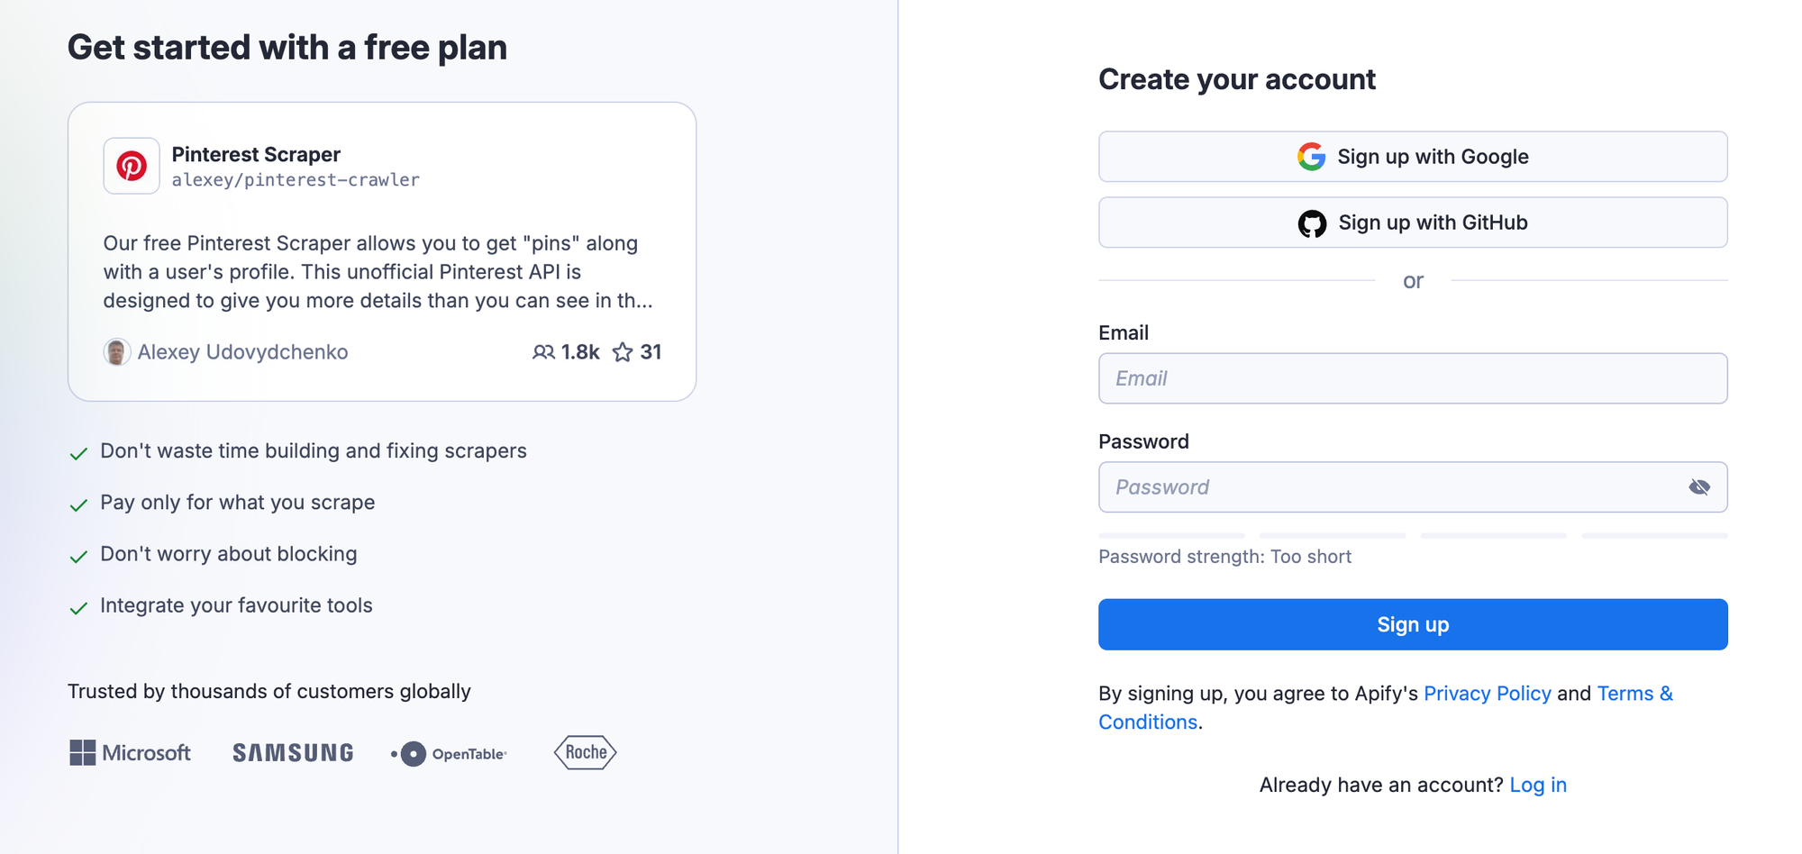Click the Sign up with Google button

click(x=1413, y=156)
